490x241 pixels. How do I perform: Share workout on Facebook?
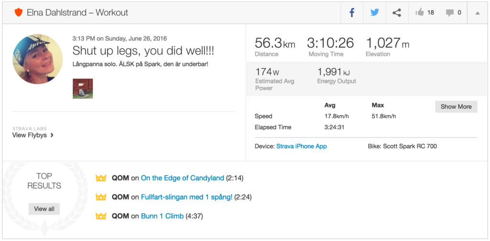(352, 13)
